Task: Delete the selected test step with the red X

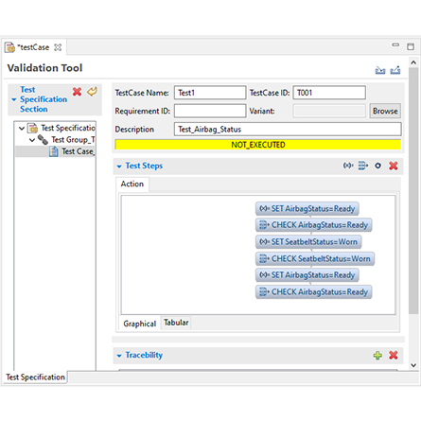Action: pos(394,166)
